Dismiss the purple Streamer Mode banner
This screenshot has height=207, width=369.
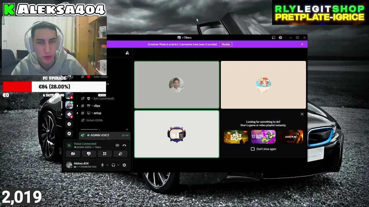pyautogui.click(x=302, y=44)
